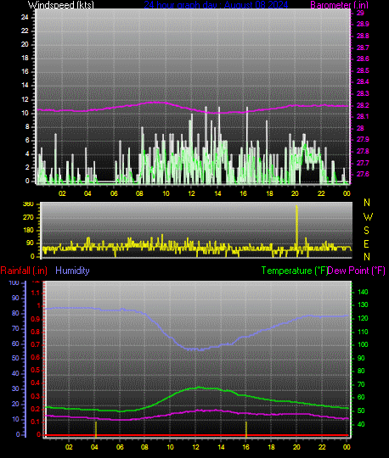Click the 28.3 barometer axis value

click(x=363, y=93)
